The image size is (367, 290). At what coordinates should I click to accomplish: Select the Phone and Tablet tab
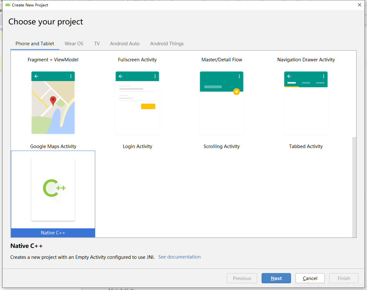[35, 43]
